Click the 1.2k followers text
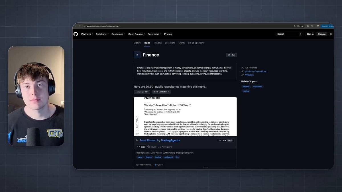Image resolution: width=342 pixels, height=192 pixels. 251,68
